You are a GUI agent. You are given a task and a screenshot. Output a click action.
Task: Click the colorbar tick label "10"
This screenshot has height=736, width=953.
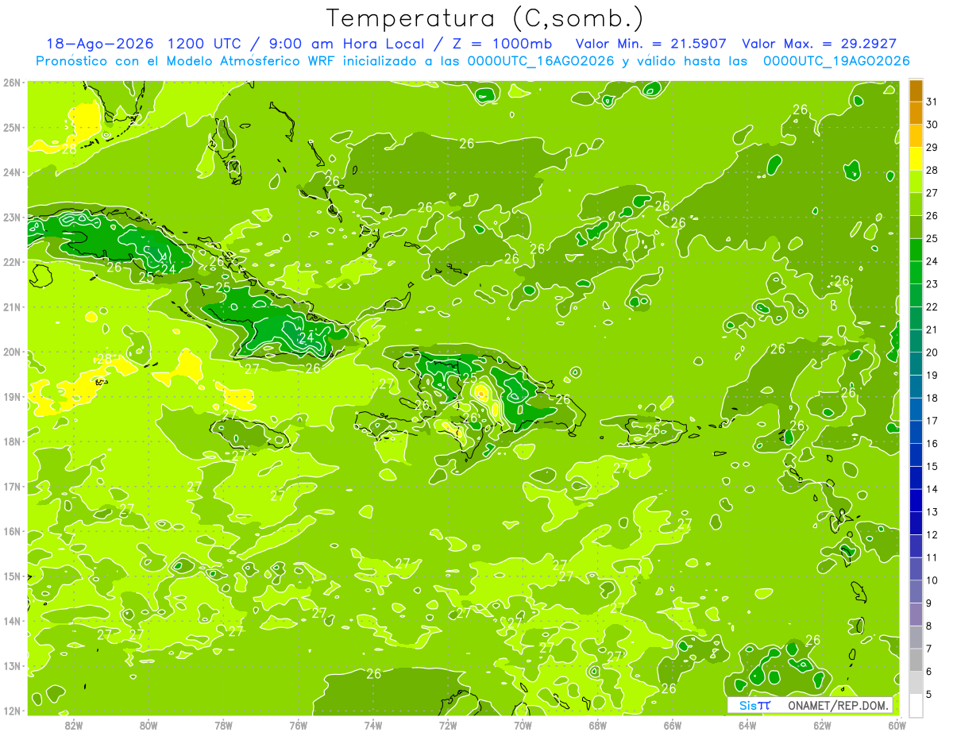(x=932, y=580)
